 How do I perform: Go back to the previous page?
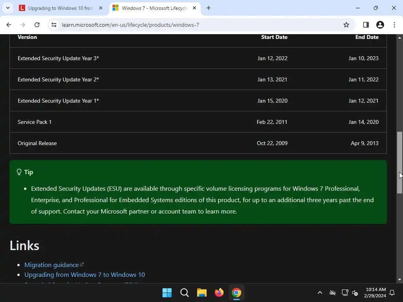point(9,25)
